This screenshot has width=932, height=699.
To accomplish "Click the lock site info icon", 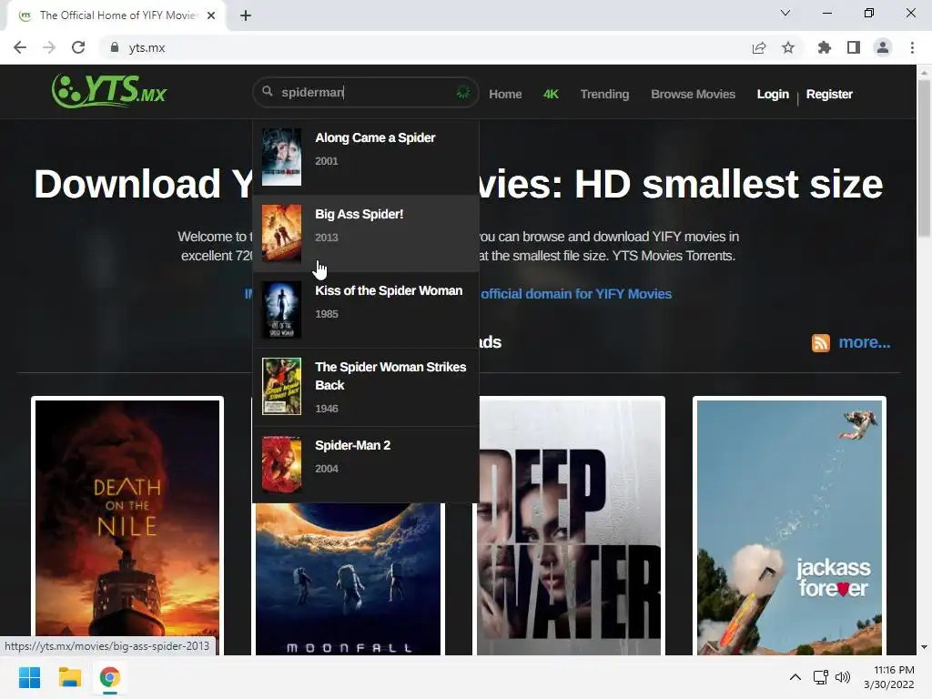I will coord(115,47).
